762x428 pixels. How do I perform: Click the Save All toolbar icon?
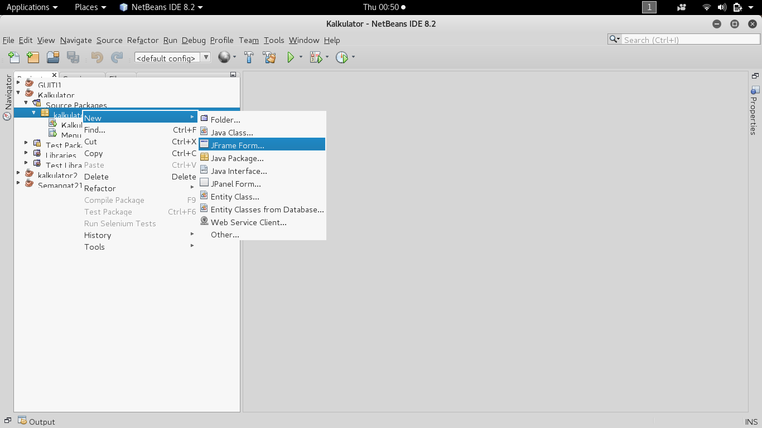coord(73,57)
